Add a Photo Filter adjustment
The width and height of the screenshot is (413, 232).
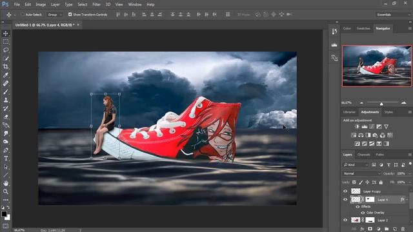point(375,135)
